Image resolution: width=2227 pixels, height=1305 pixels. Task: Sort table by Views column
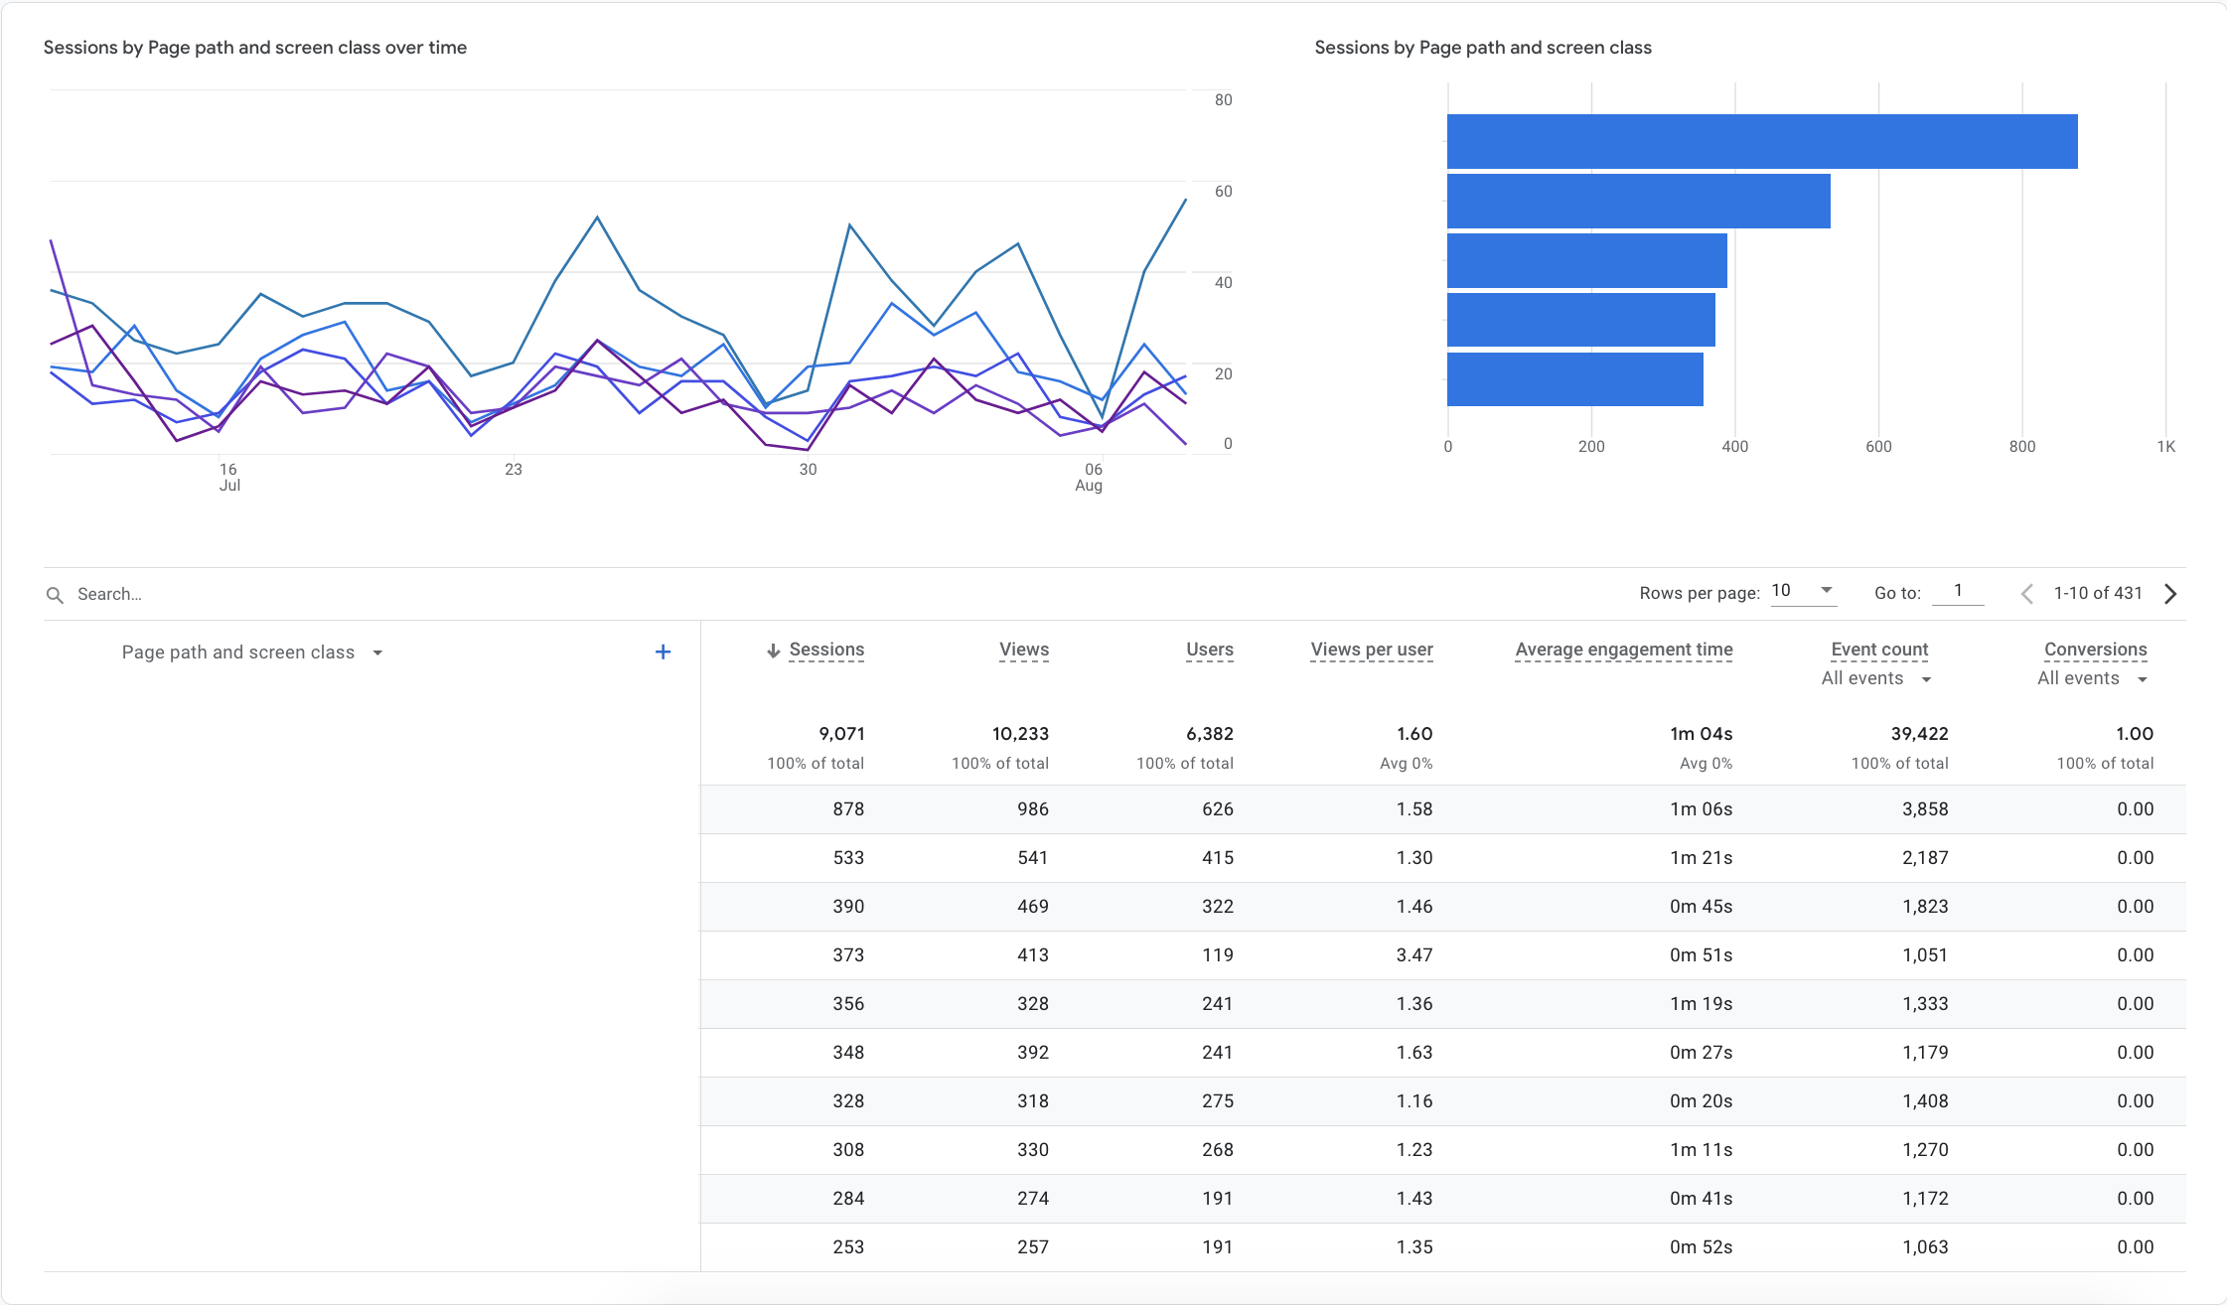coord(1023,650)
